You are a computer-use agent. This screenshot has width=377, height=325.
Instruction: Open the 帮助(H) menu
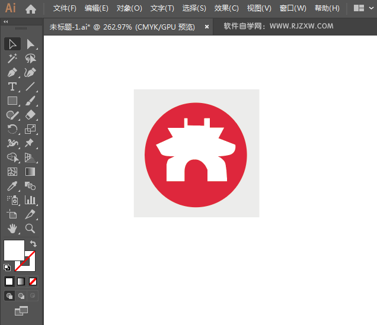click(327, 8)
